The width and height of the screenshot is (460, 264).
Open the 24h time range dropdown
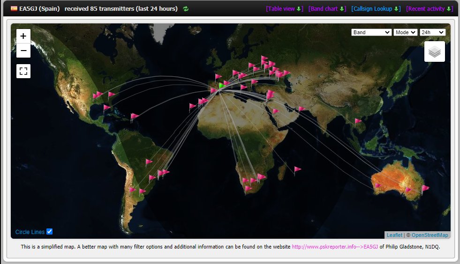click(x=432, y=32)
